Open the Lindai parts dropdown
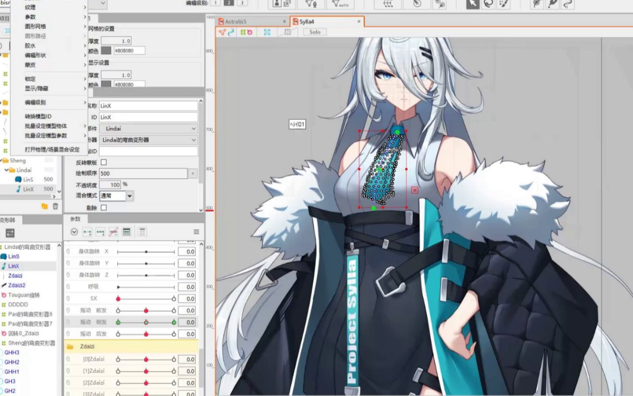The height and width of the screenshot is (396, 633). (148, 128)
